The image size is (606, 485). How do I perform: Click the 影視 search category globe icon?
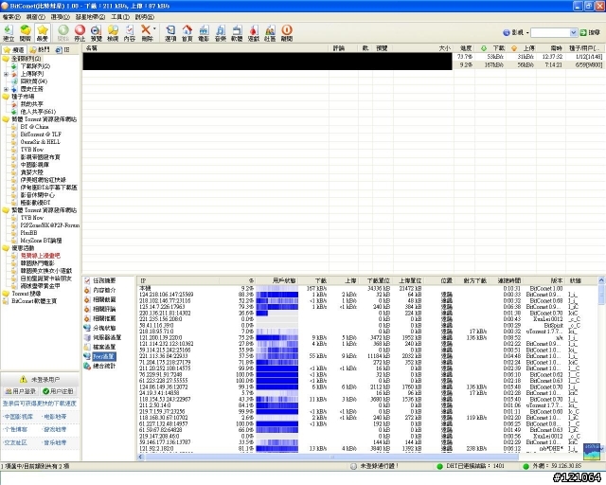click(x=507, y=33)
